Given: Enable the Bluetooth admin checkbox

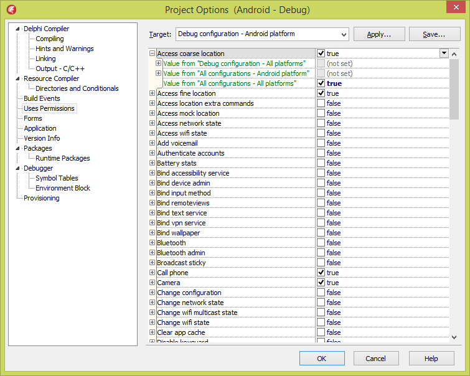Looking at the screenshot, I should click(321, 253).
